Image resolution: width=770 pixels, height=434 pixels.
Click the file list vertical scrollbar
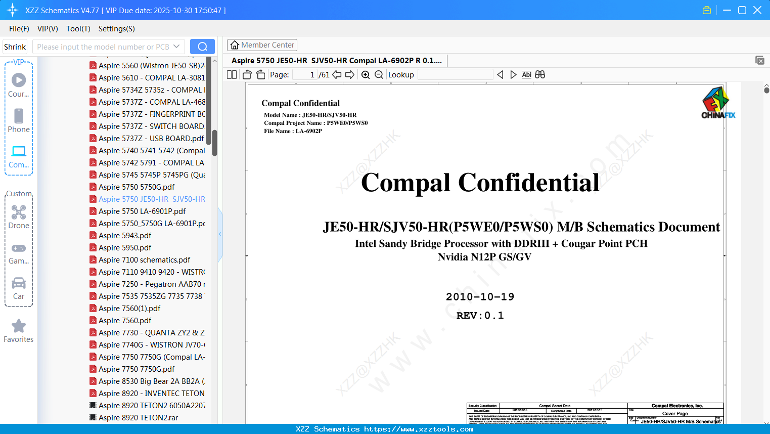click(x=214, y=143)
